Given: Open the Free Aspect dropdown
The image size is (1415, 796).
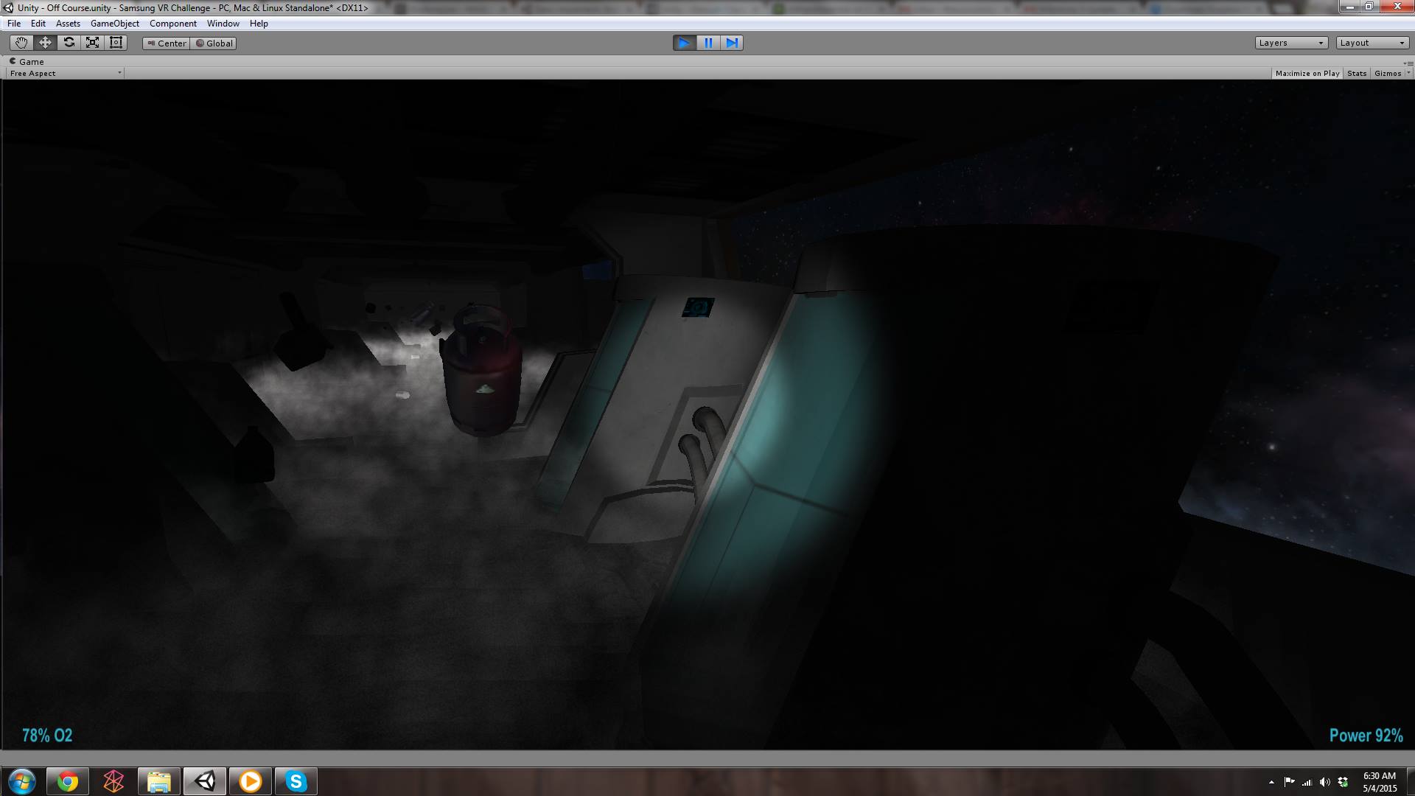Looking at the screenshot, I should (x=65, y=74).
